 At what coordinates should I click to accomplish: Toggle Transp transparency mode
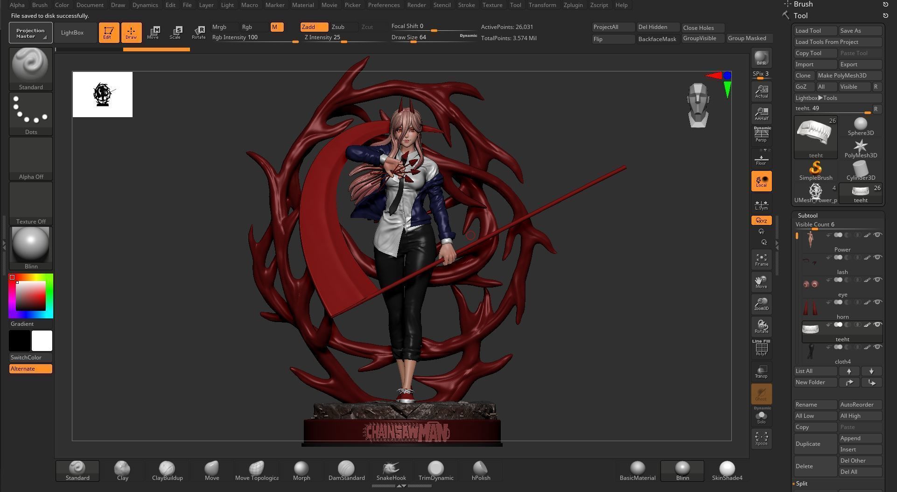coord(761,371)
